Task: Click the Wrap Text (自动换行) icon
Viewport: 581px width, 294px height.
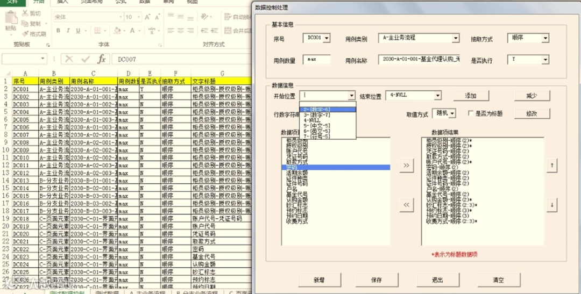Action: (x=228, y=17)
